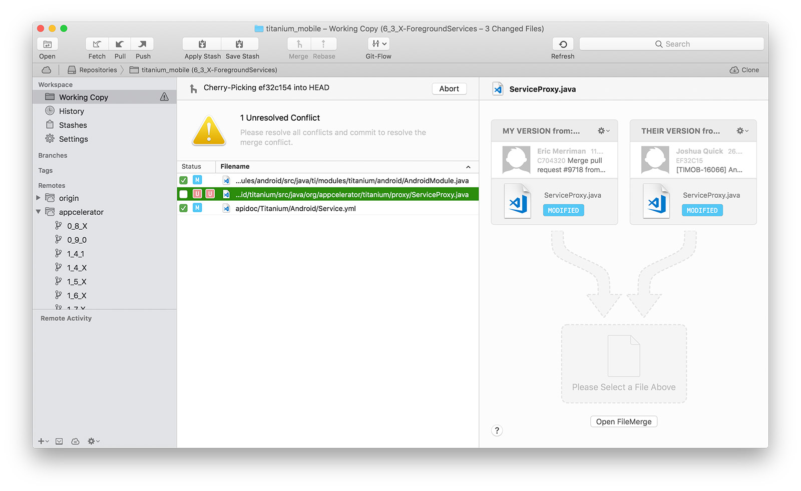The height and width of the screenshot is (491, 801).
Task: Click the cherry-pick icon next to the header
Action: point(193,89)
